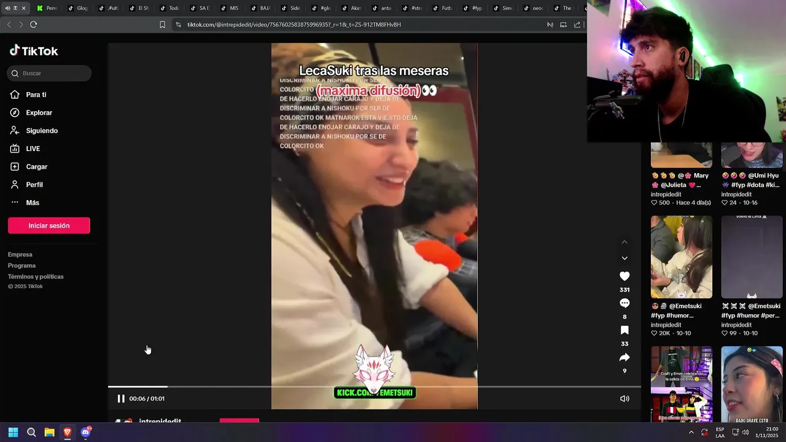Share the video with arrow icon
The height and width of the screenshot is (442, 786).
coord(625,357)
